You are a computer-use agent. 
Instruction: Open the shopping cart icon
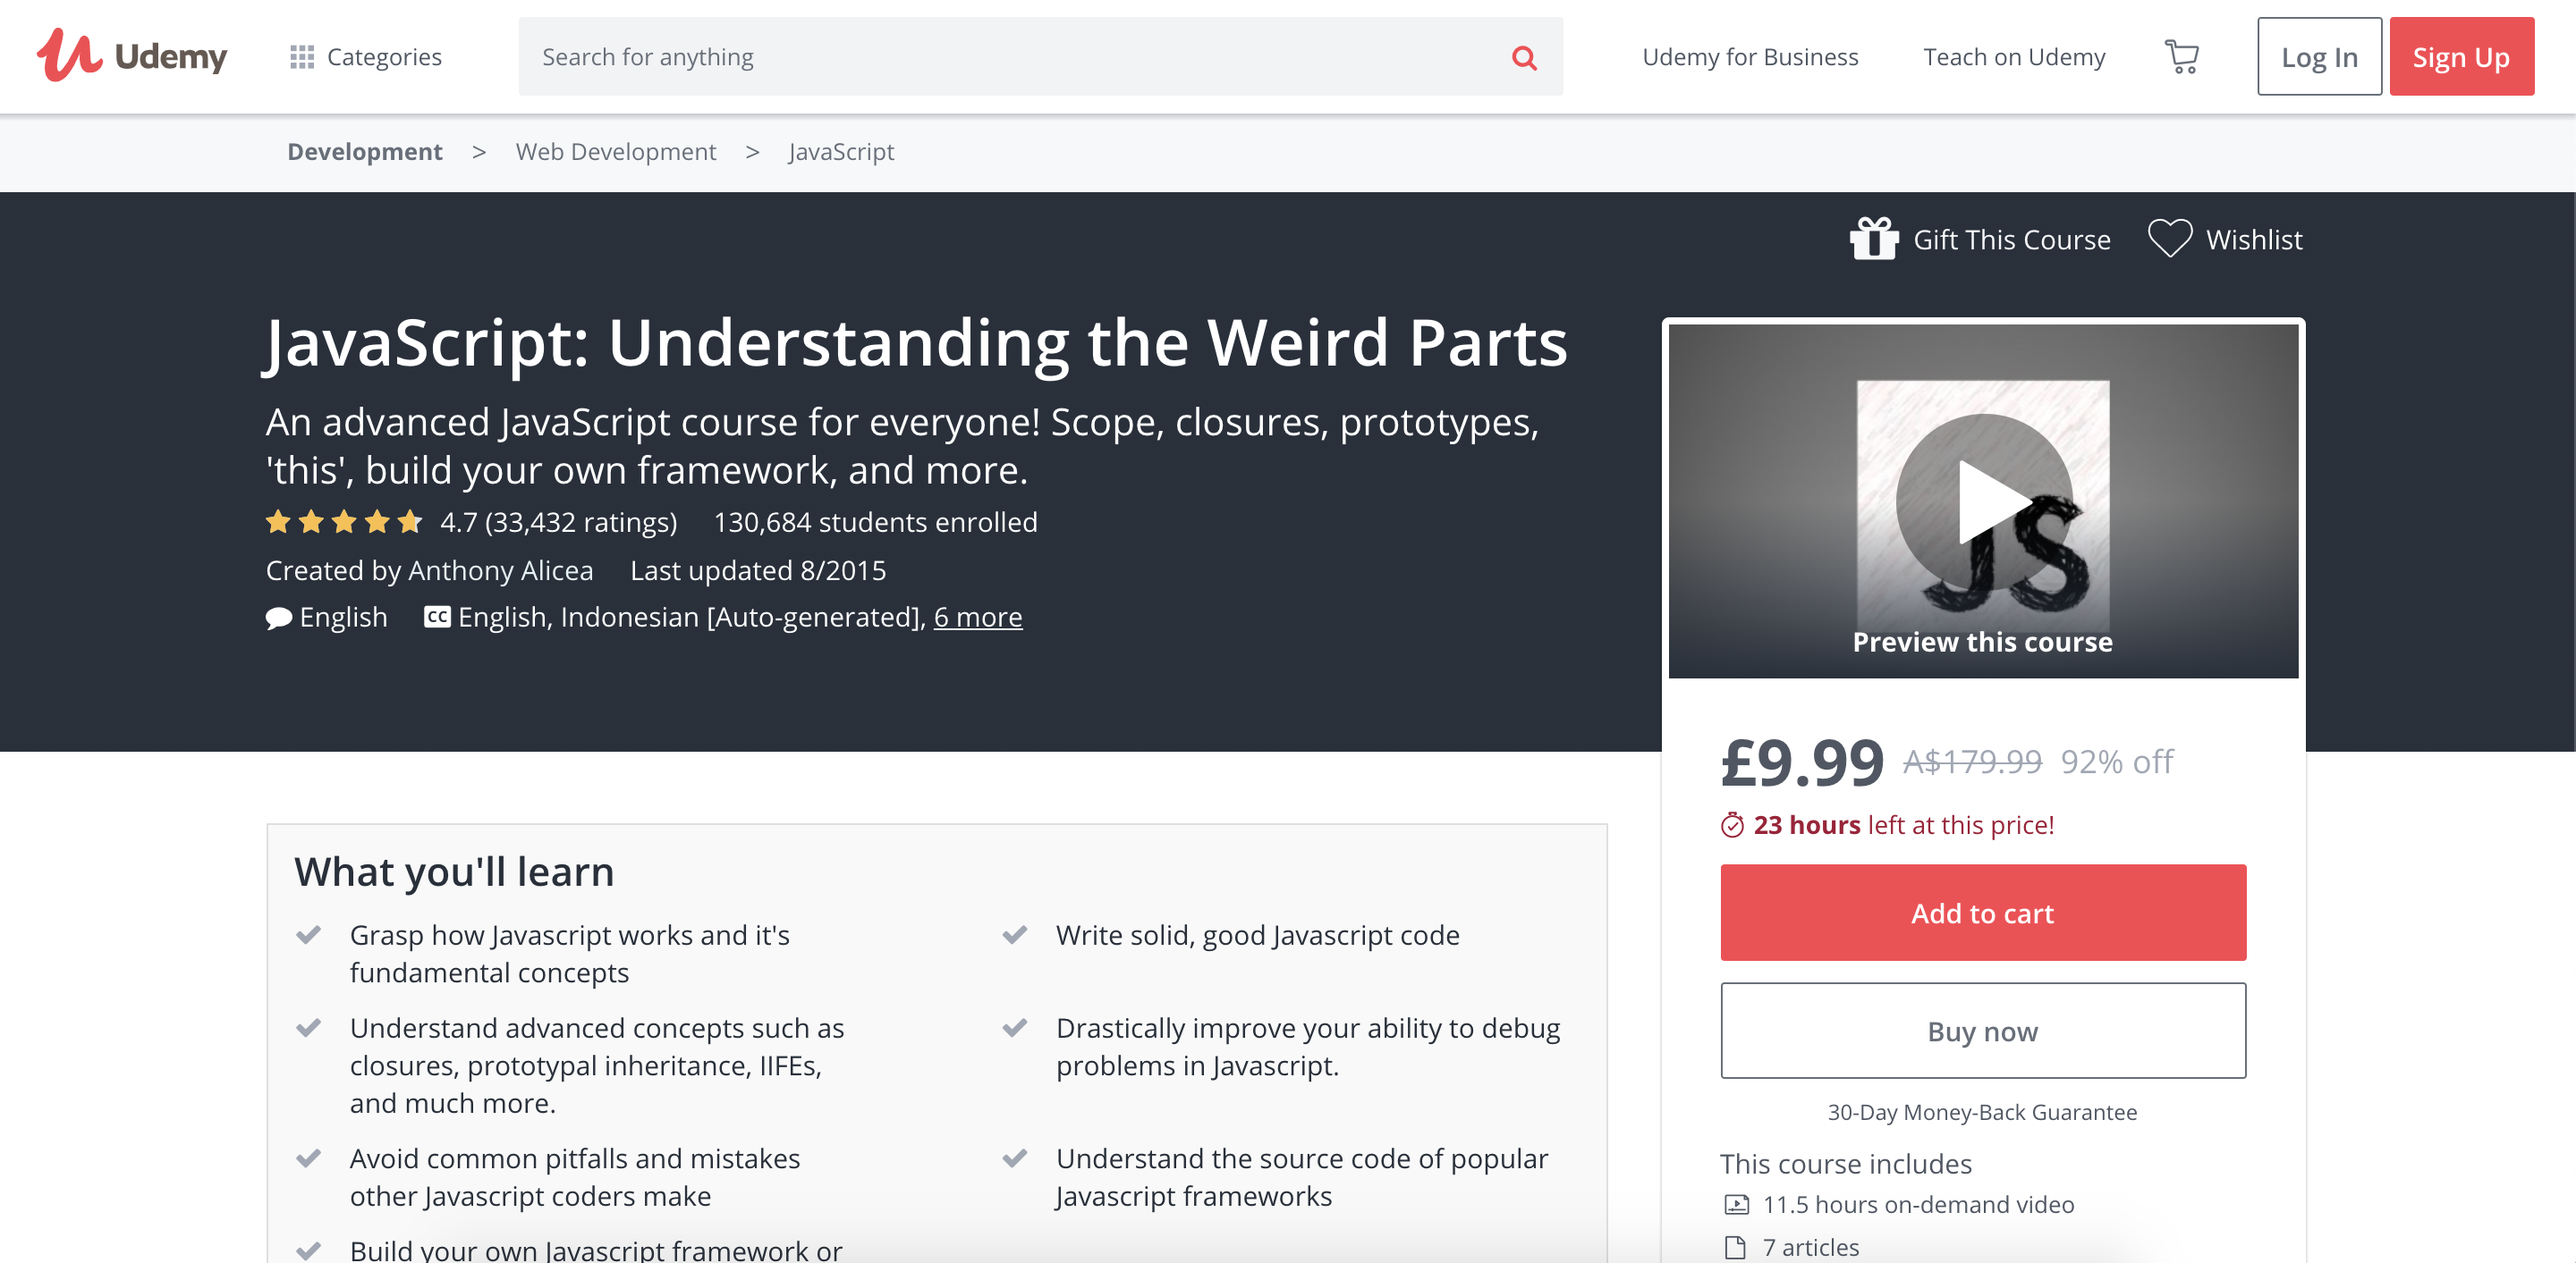click(2181, 57)
